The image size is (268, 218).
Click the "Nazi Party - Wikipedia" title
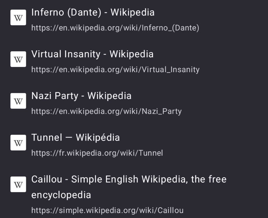(81, 96)
